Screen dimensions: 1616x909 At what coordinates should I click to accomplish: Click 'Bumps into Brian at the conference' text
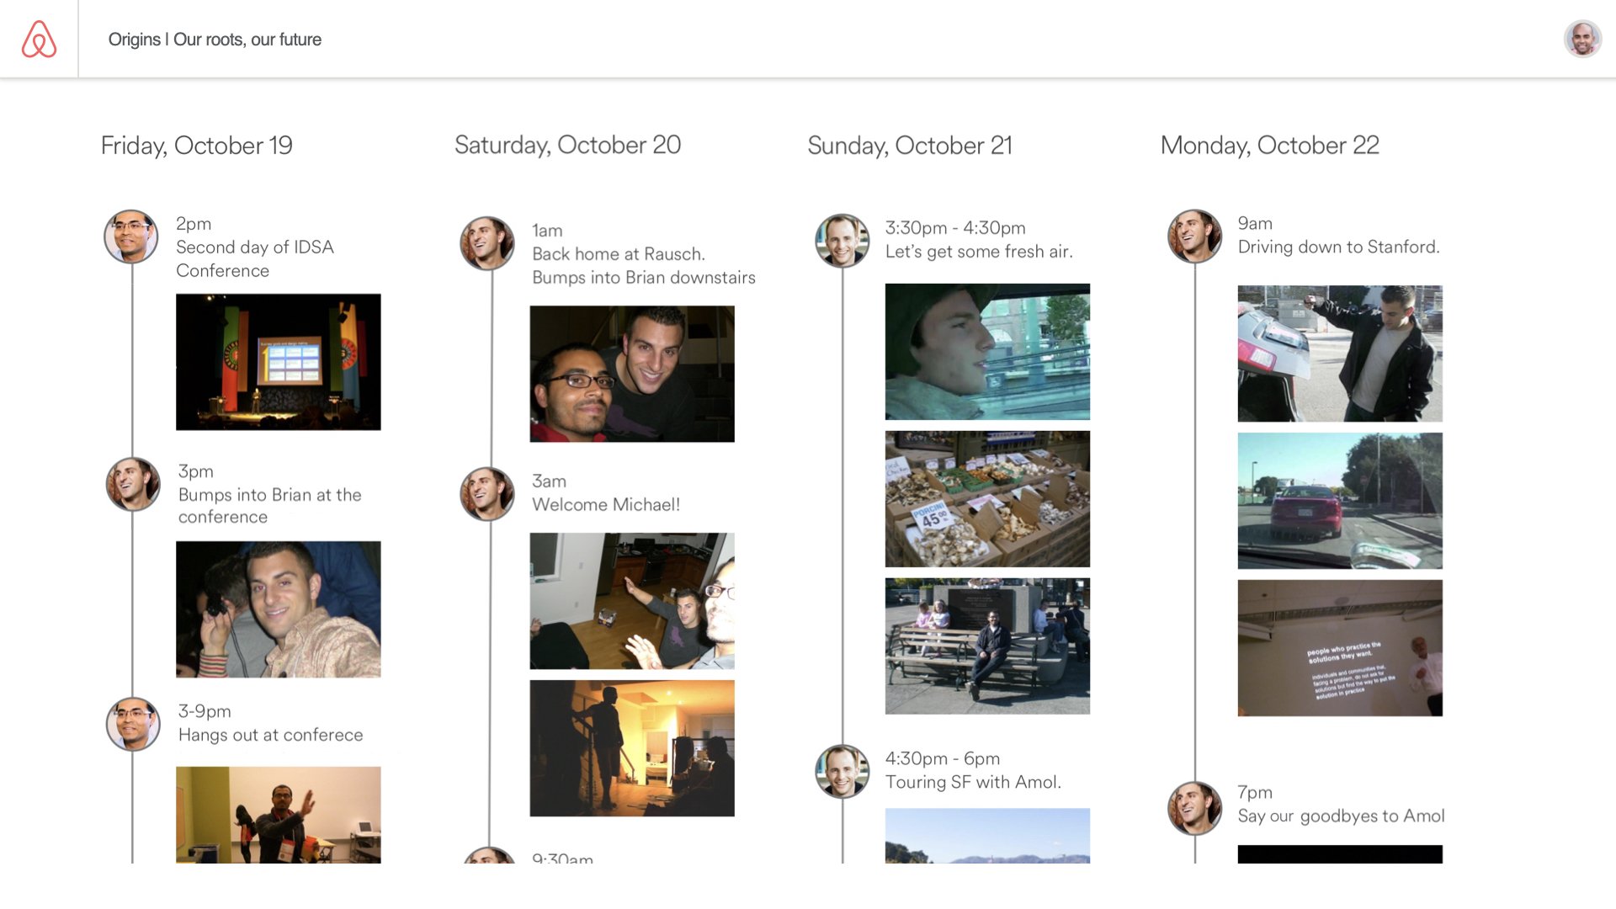pos(269,506)
